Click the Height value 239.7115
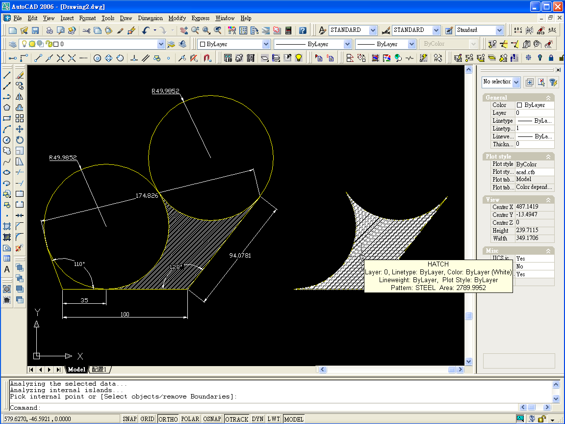The height and width of the screenshot is (424, 565). pos(535,230)
